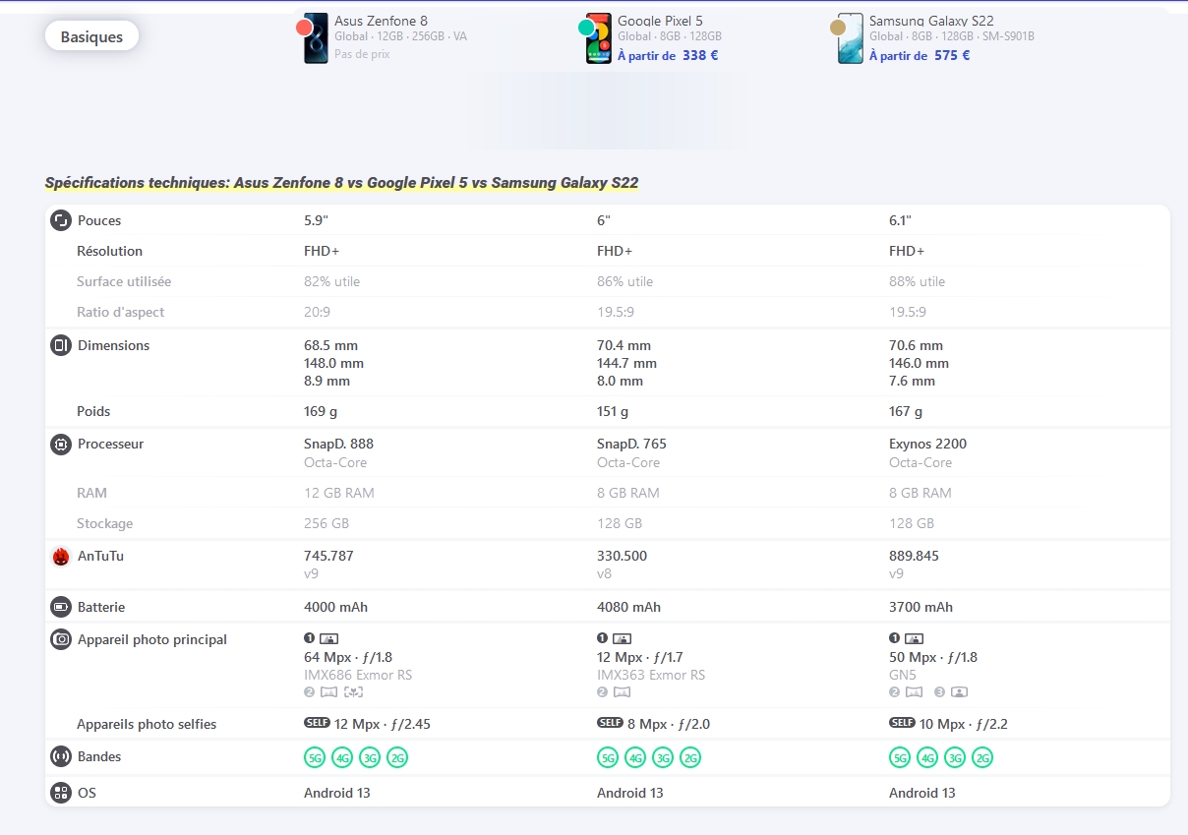Click the SnapD. 765 processor value
1188x835 pixels.
click(x=631, y=444)
